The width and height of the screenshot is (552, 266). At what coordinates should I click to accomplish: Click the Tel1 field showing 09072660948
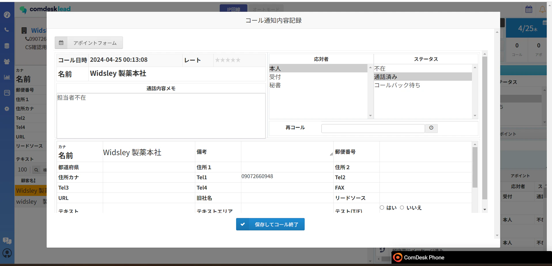coord(287,177)
